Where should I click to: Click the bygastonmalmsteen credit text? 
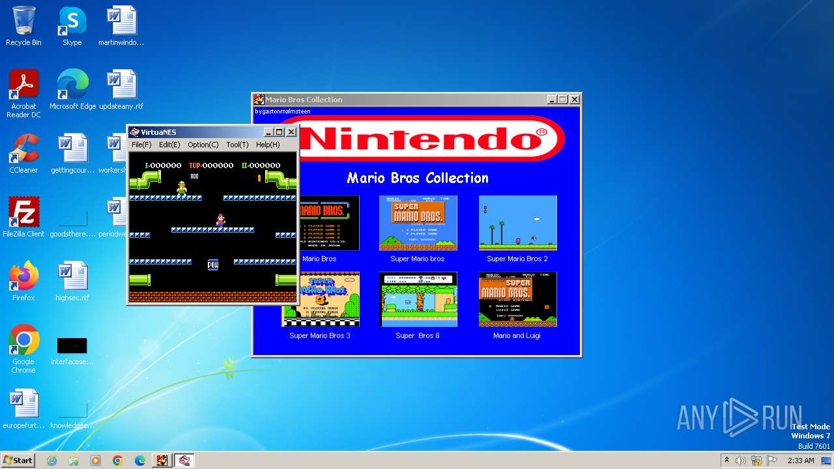tap(282, 111)
